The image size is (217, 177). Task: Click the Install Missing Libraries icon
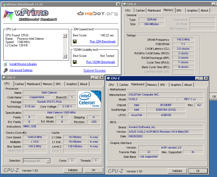pos(5,64)
